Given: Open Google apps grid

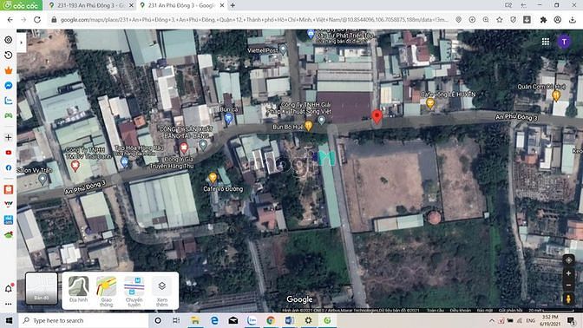Looking at the screenshot, I should point(546,42).
